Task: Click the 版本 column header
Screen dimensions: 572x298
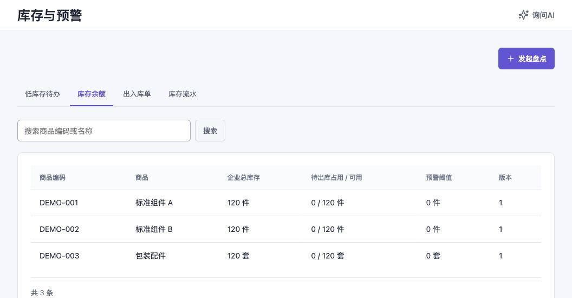Action: (x=505, y=178)
